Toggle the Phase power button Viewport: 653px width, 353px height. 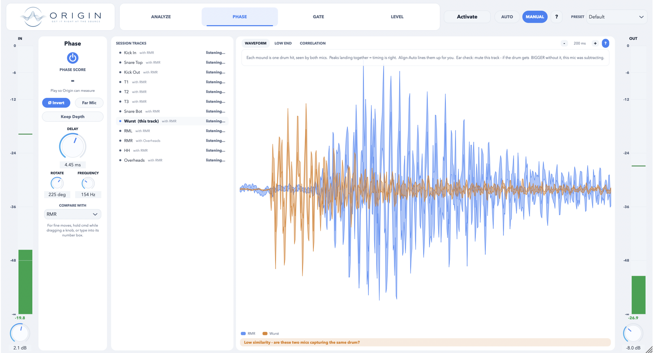73,58
